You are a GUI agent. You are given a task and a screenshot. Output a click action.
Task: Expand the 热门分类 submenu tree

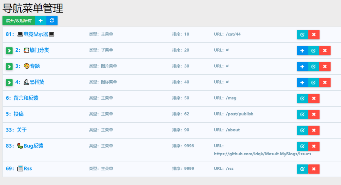pyautogui.click(x=9, y=51)
